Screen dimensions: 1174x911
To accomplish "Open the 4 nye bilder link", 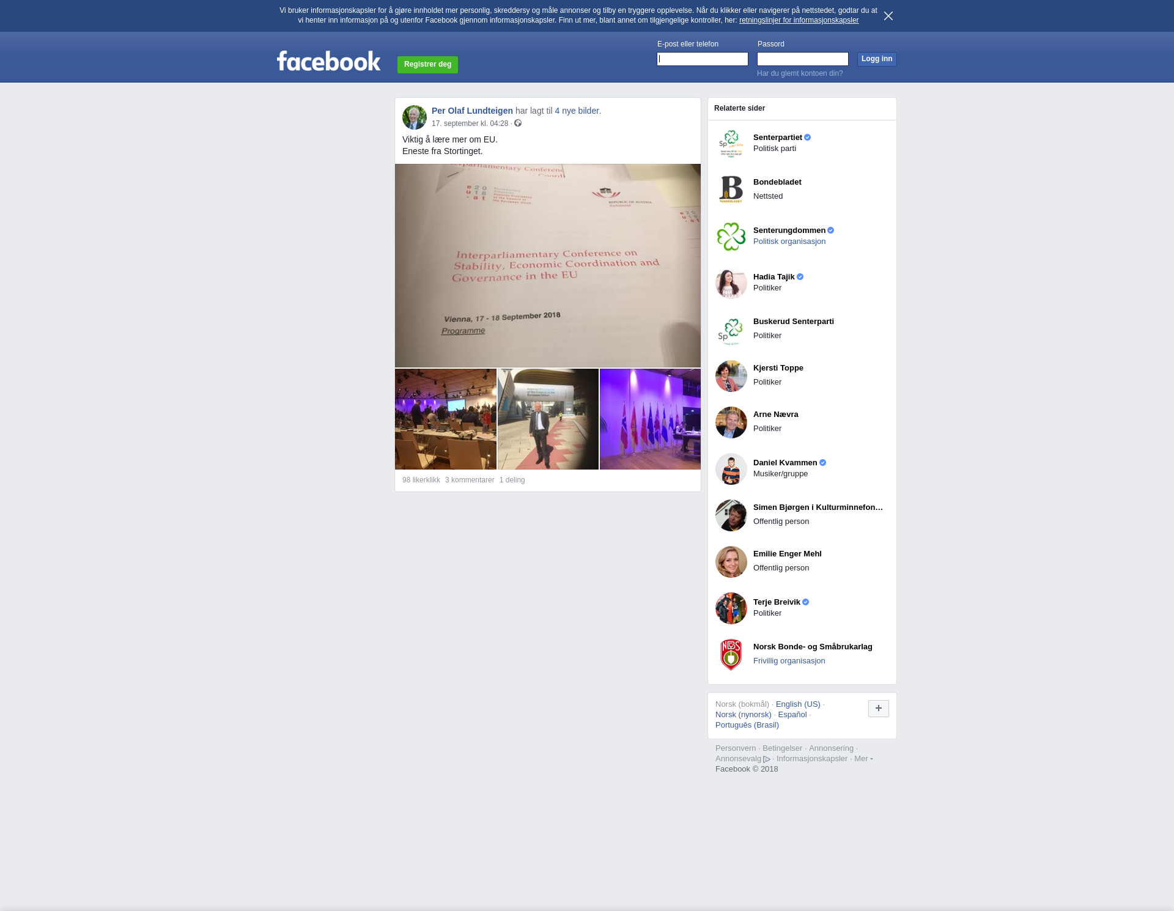I will coord(577,111).
